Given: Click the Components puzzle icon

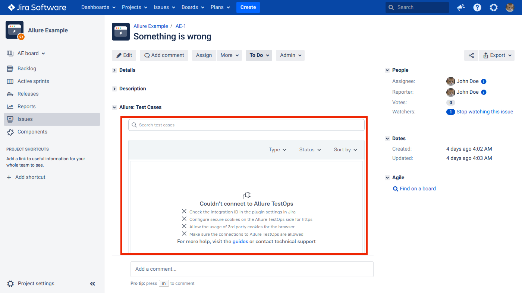Looking at the screenshot, I should (x=10, y=132).
